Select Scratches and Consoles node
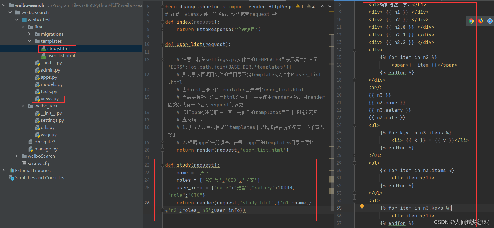Screen dimensions: 494x228 (x=39, y=178)
